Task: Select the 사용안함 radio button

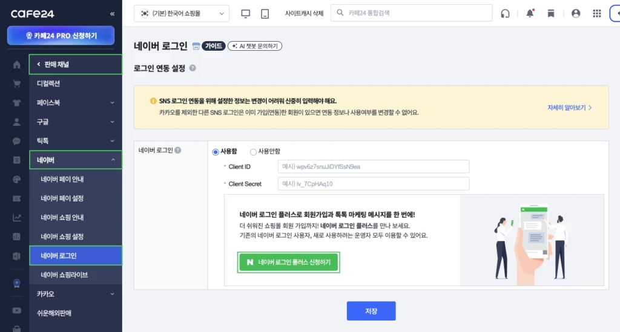Action: click(253, 152)
